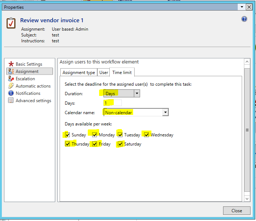
Task: Select the Assignment users icon
Action: click(11, 71)
